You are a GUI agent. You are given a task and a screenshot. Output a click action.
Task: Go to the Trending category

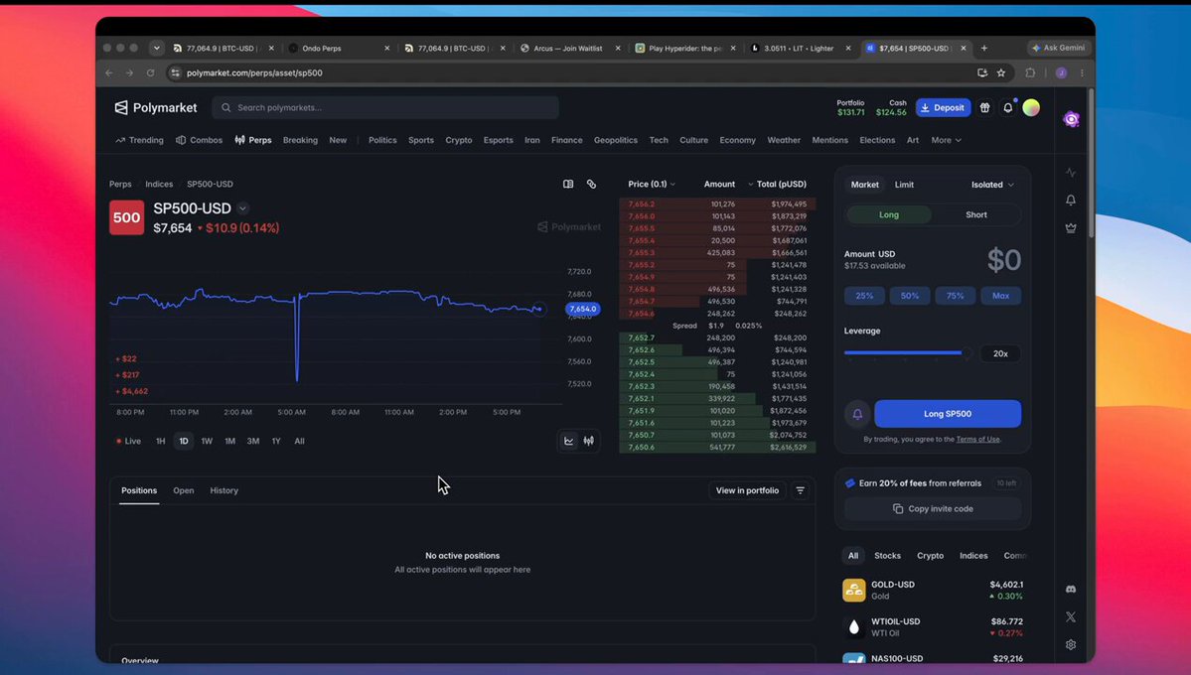click(140, 141)
